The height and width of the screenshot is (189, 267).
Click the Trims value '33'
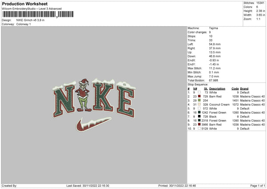coord(210,40)
